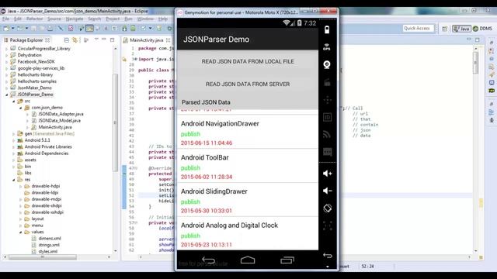
Task: Click the Genymotion battery widget icon
Action: tap(327, 29)
